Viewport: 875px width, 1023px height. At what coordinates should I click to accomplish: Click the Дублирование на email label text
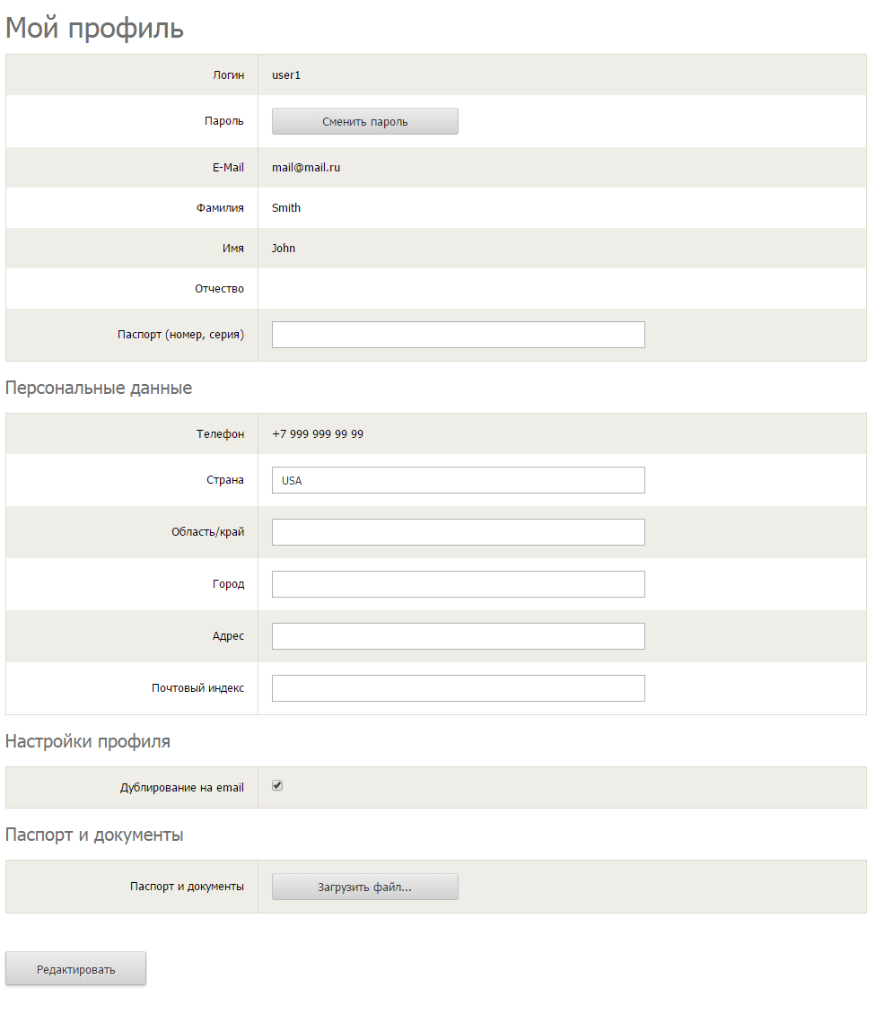182,788
